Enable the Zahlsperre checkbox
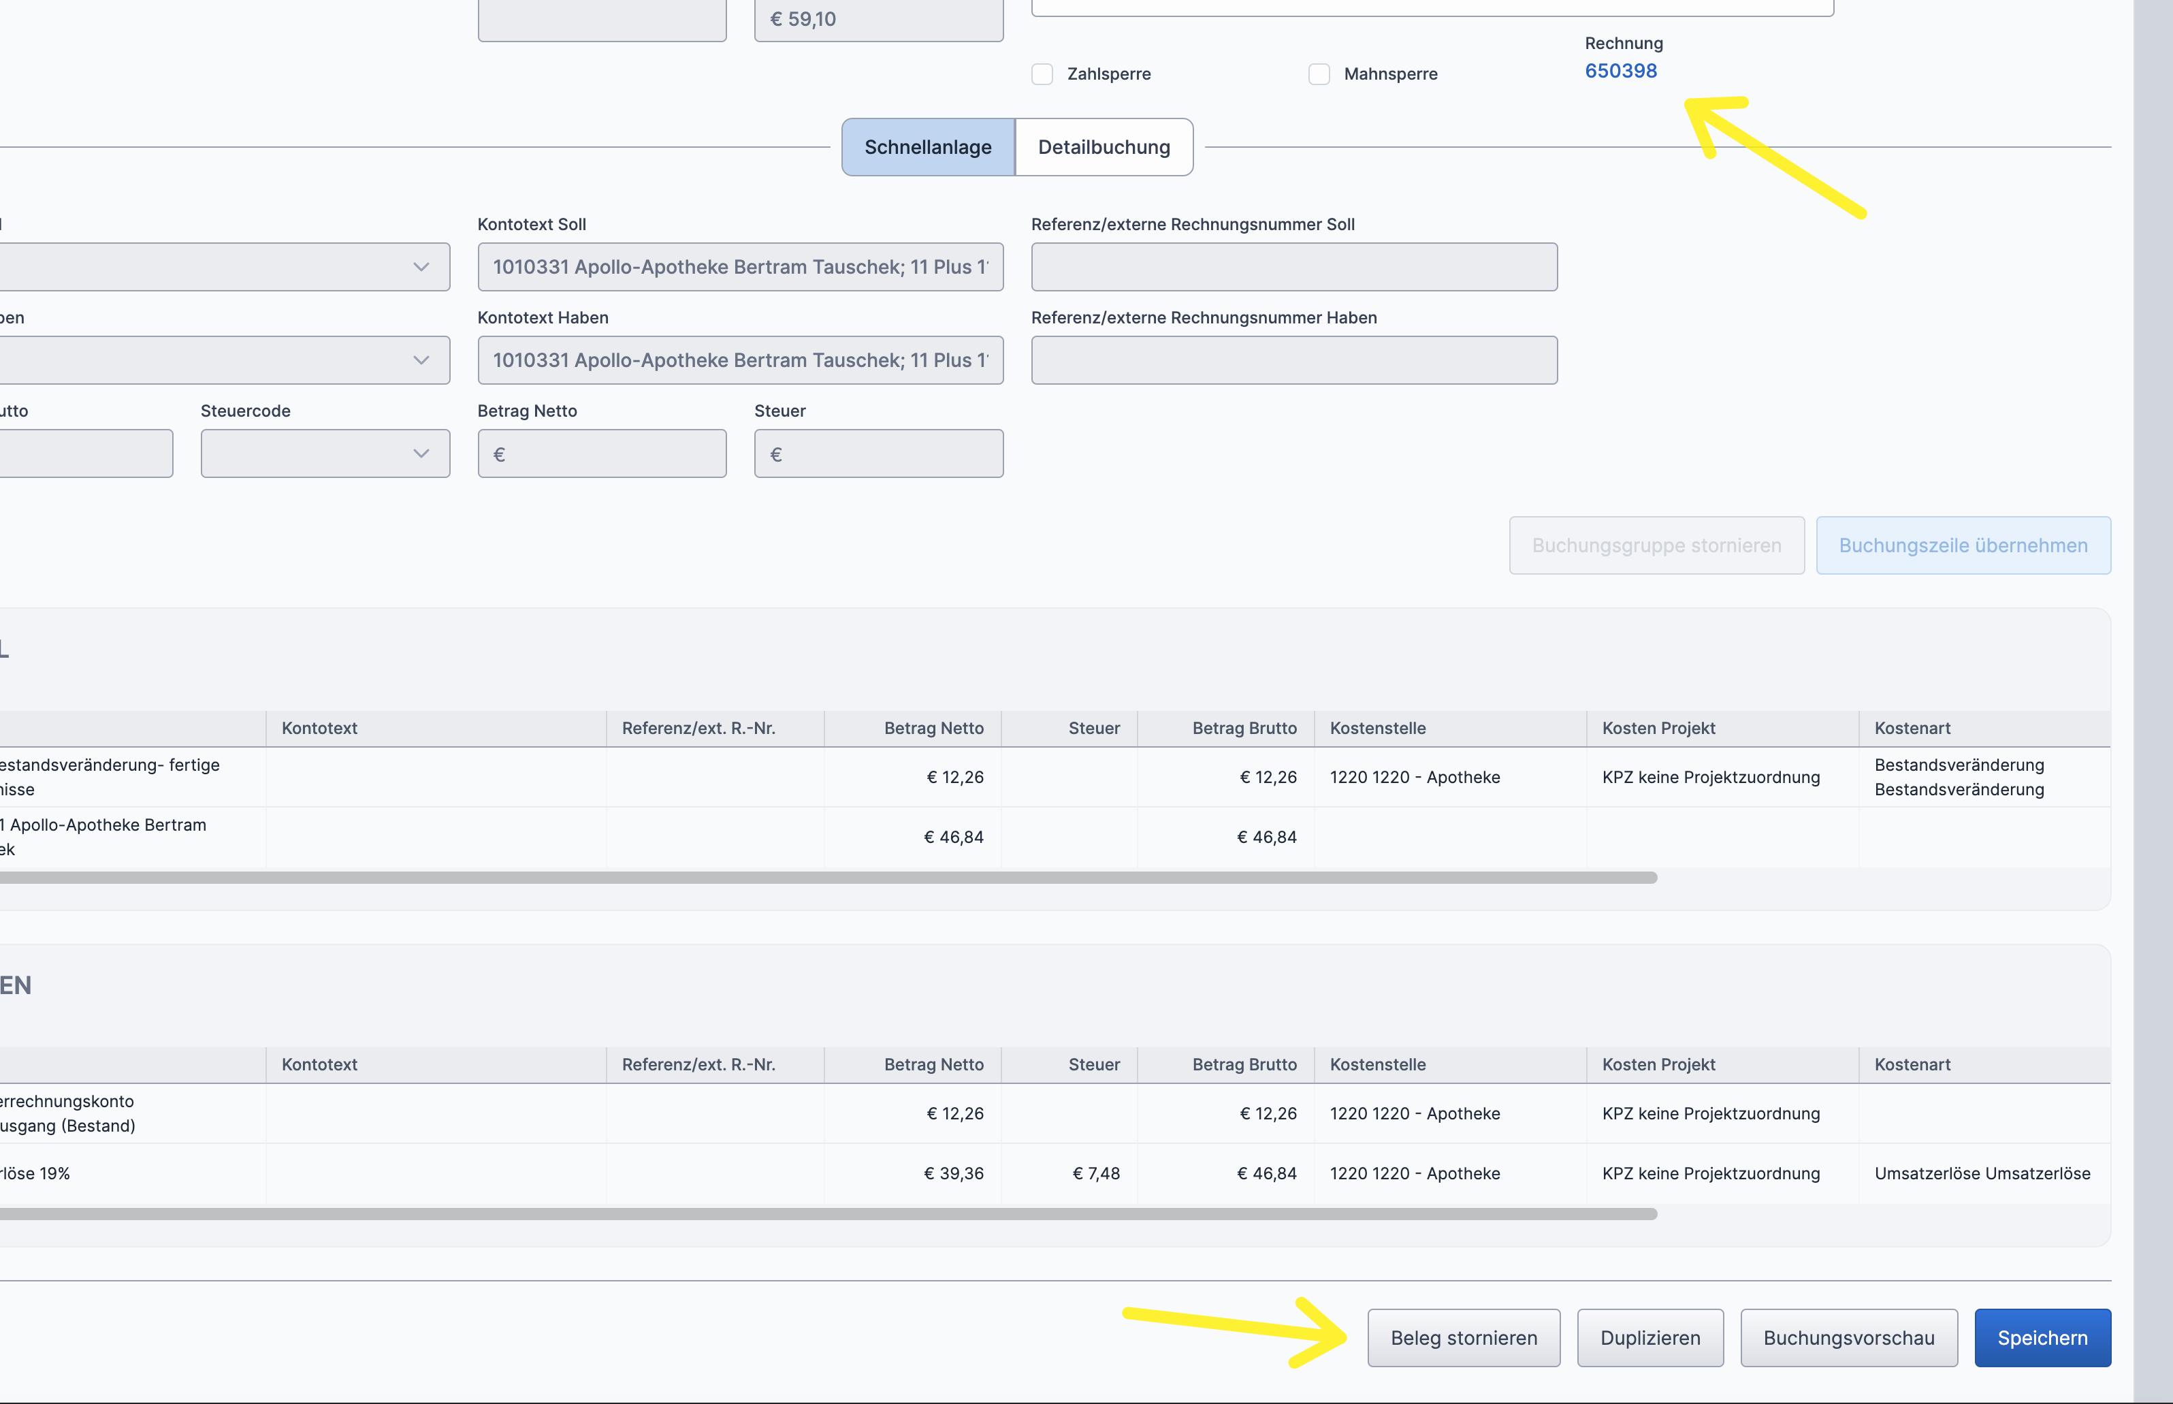Image resolution: width=2173 pixels, height=1404 pixels. point(1042,74)
